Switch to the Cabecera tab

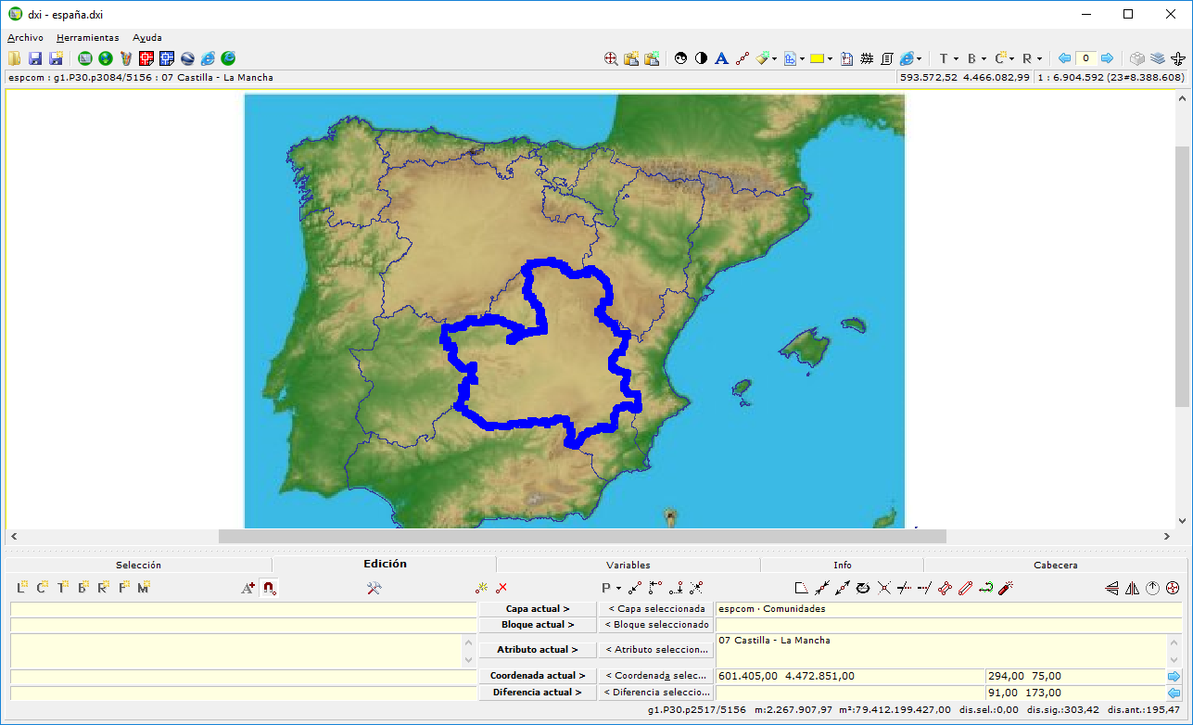tap(1055, 565)
